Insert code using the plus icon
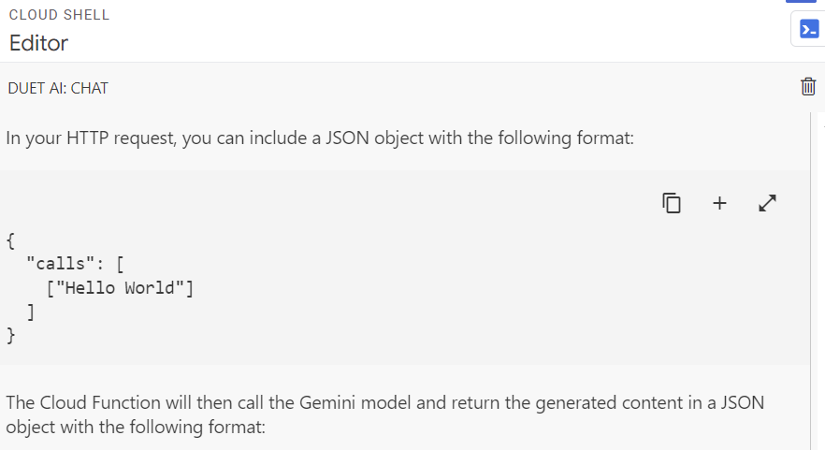The width and height of the screenshot is (825, 450). point(719,203)
